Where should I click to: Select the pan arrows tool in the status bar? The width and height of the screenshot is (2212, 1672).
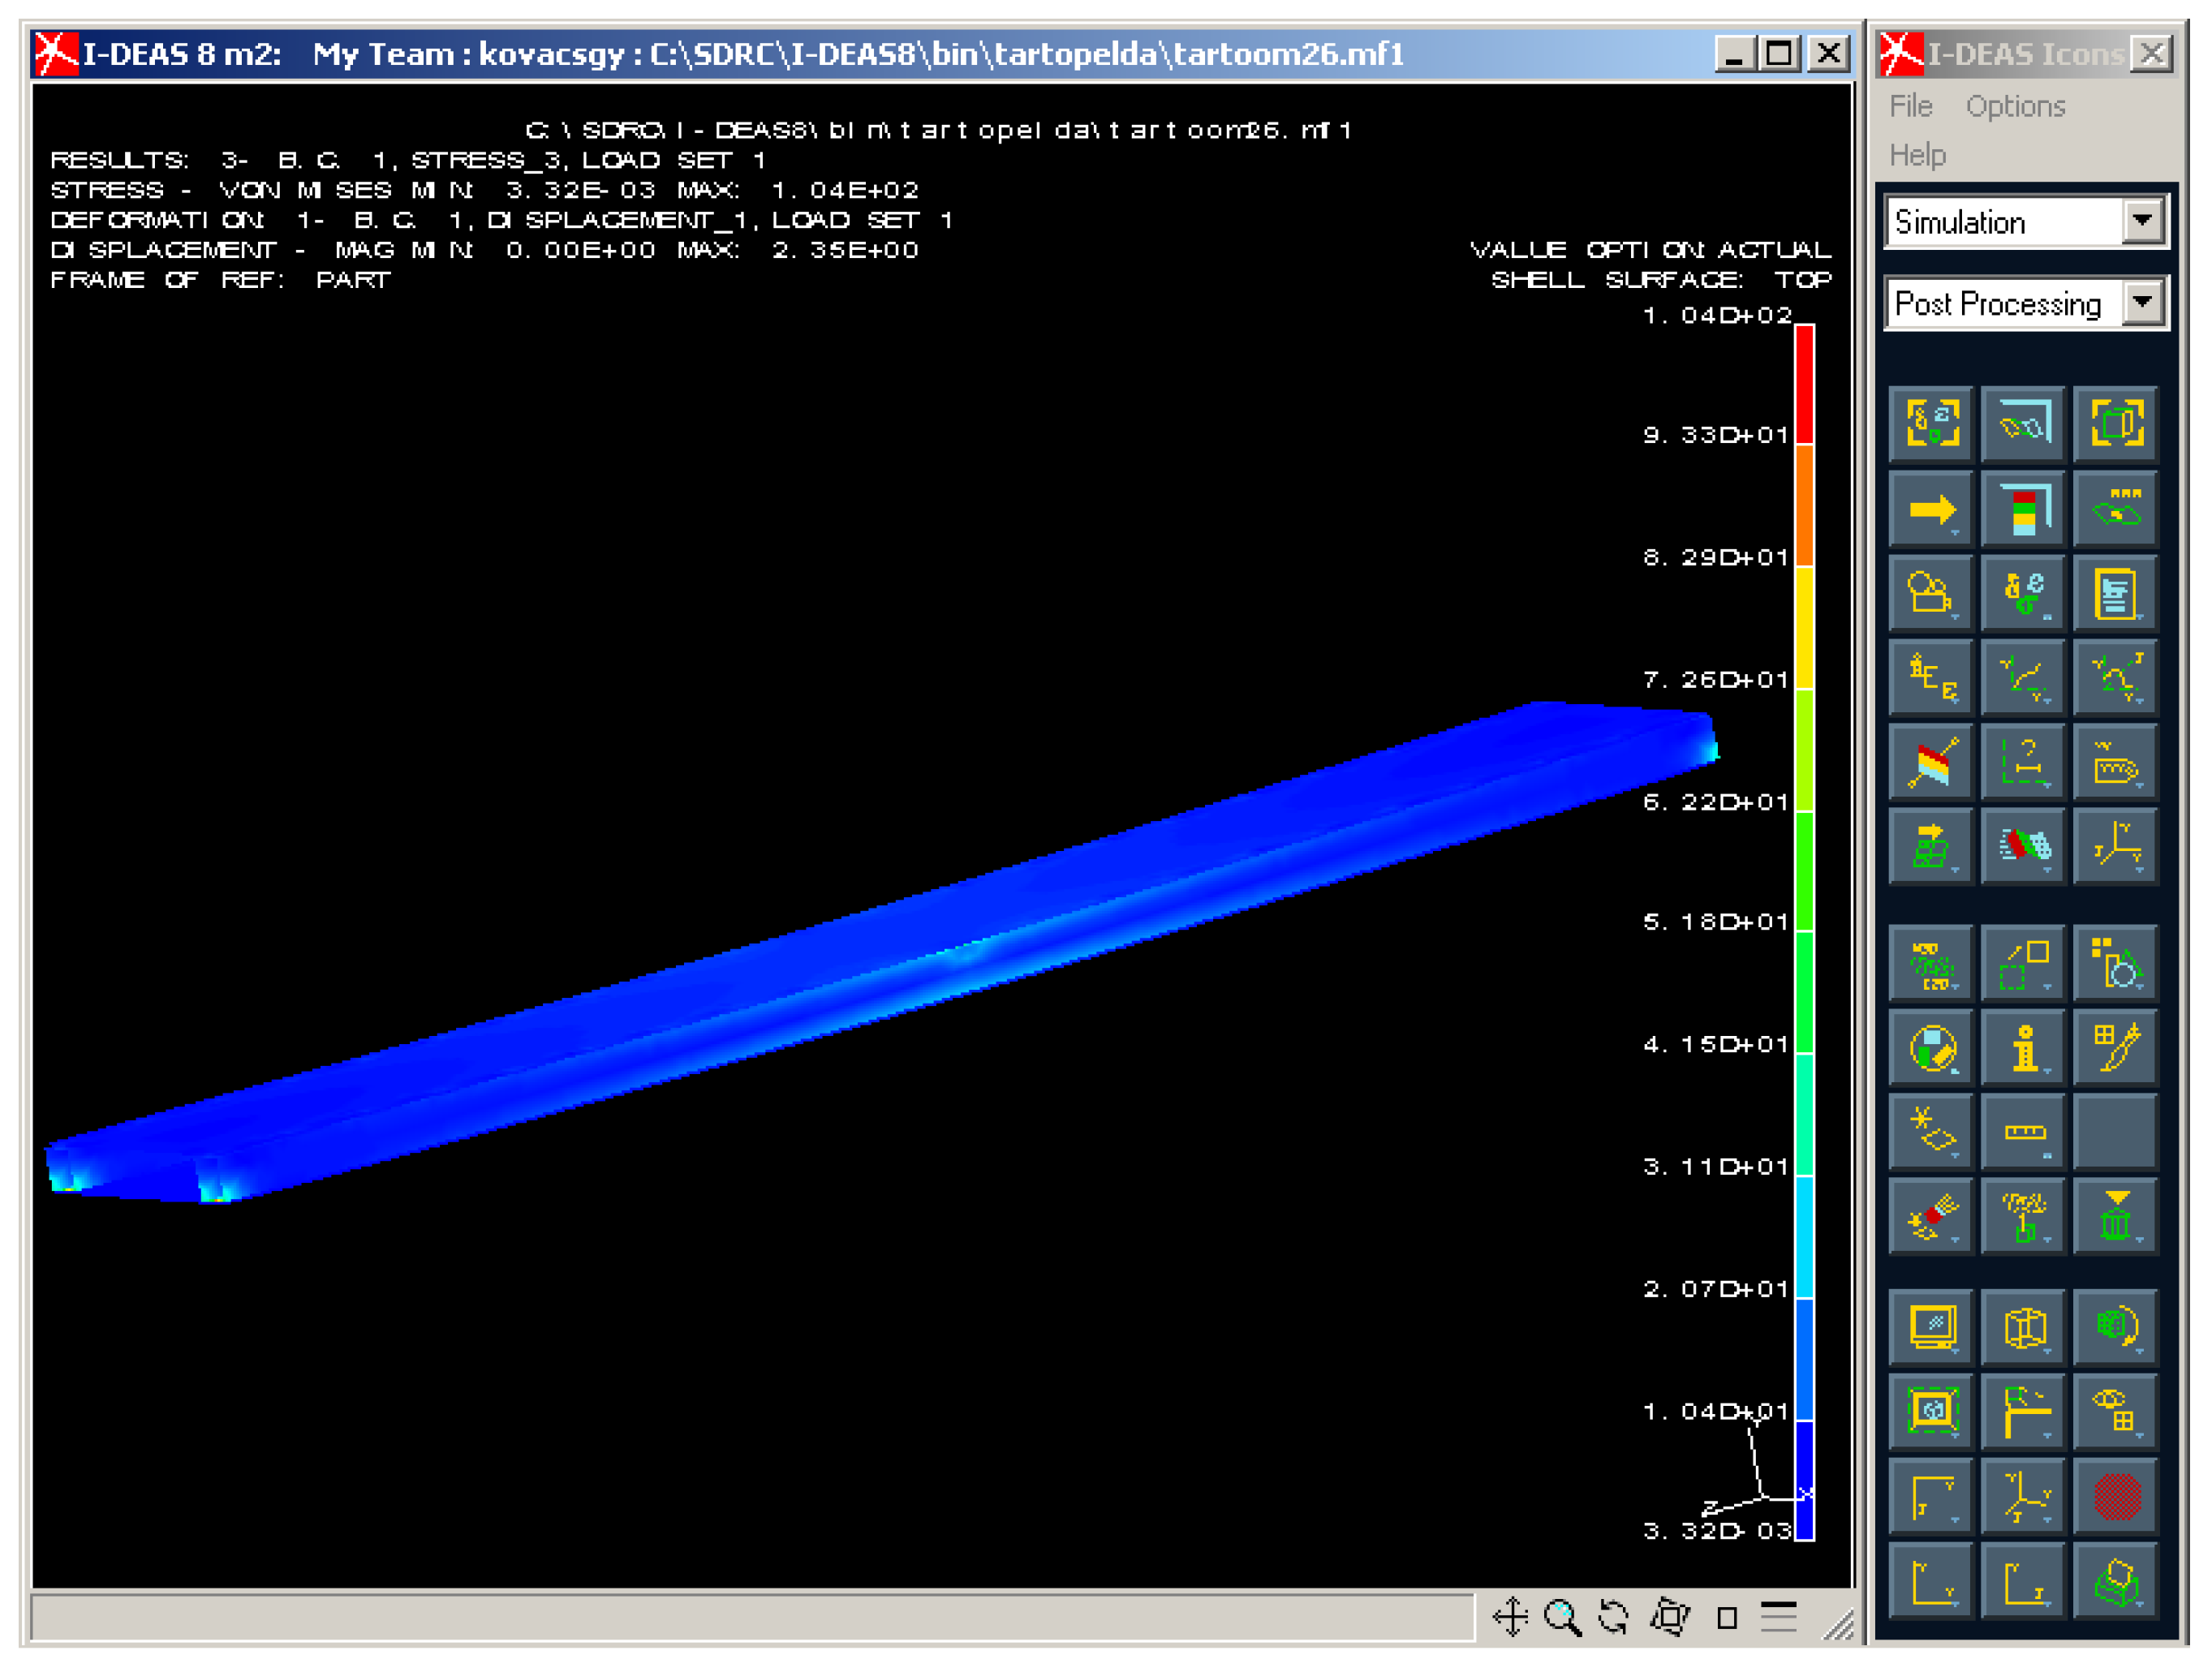pyautogui.click(x=1510, y=1617)
